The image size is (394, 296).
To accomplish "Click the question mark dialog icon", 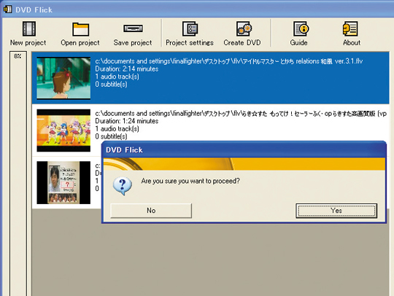I will click(122, 186).
